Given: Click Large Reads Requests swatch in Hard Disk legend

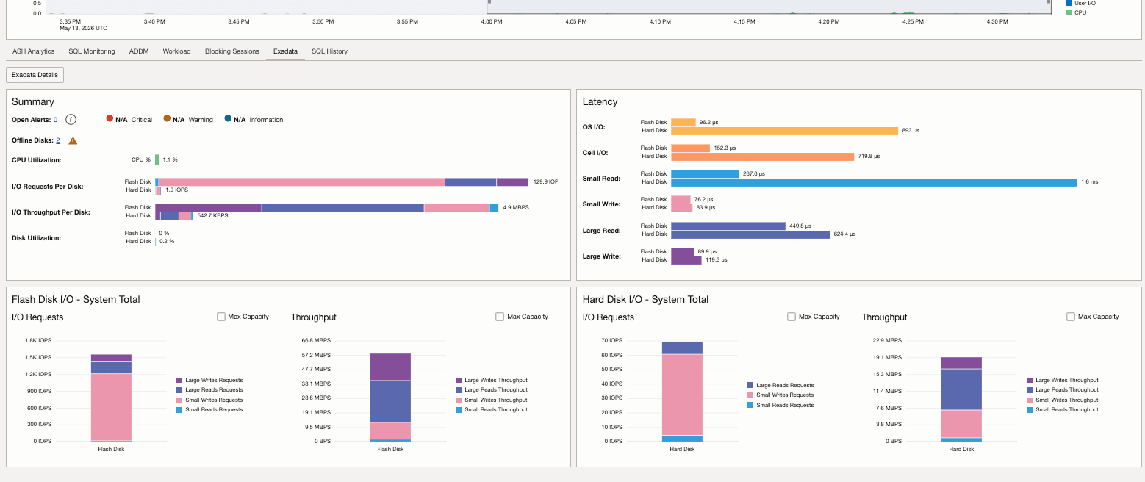Looking at the screenshot, I should pyautogui.click(x=750, y=385).
